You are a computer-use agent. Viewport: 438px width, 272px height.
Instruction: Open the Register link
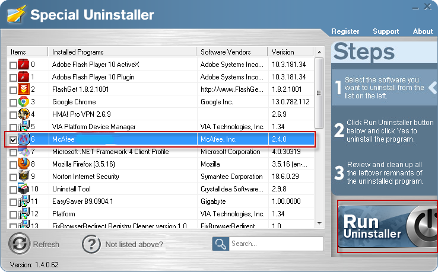345,31
